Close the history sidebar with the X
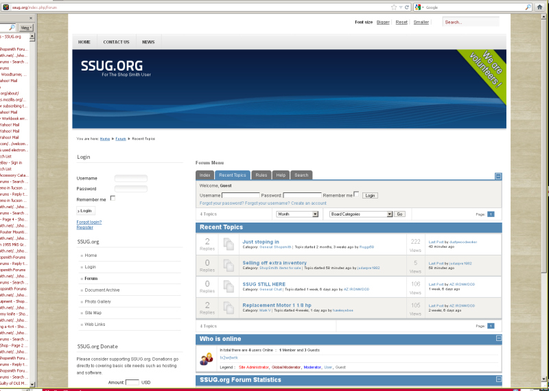Image resolution: width=549 pixels, height=391 pixels. (x=31, y=18)
